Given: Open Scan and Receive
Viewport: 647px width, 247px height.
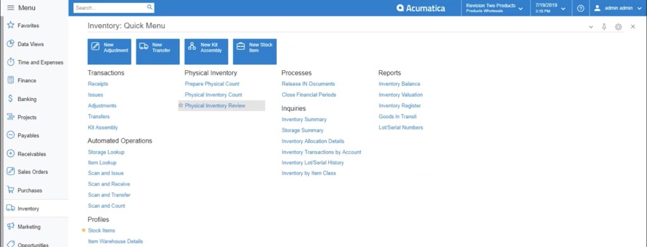Looking at the screenshot, I should point(109,184).
